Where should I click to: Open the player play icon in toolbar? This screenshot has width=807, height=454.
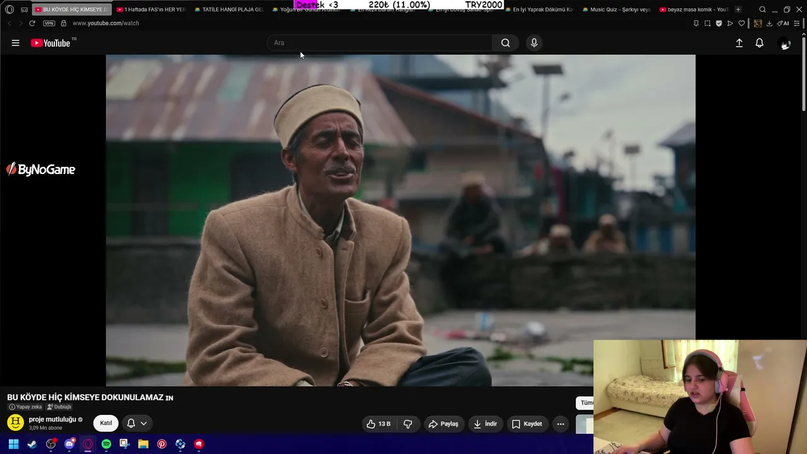point(730,23)
